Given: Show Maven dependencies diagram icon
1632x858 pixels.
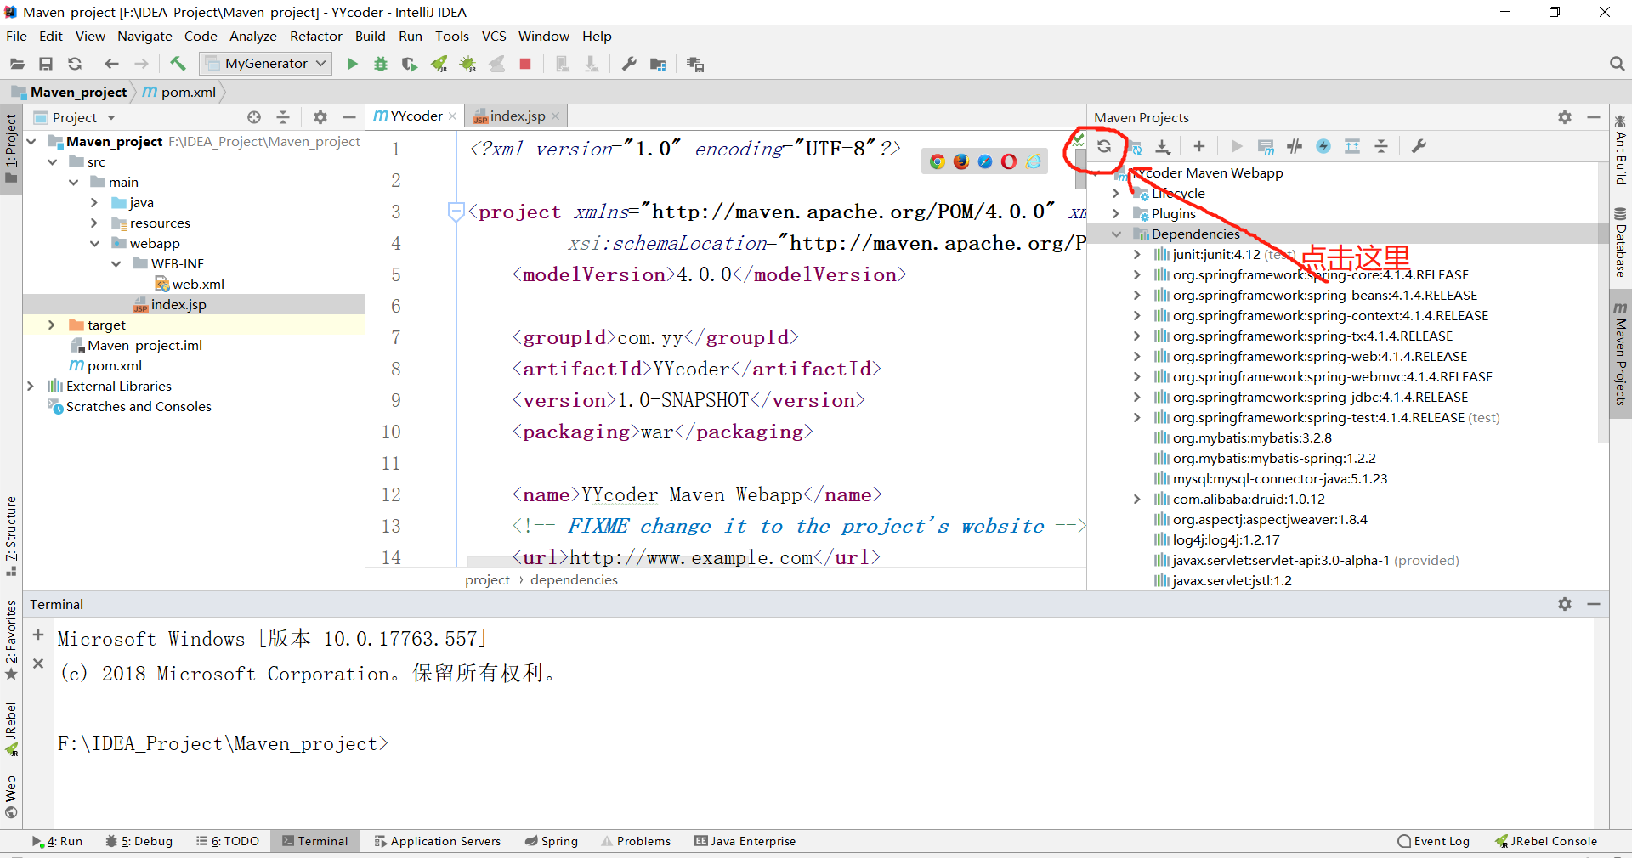Looking at the screenshot, I should point(1352,146).
